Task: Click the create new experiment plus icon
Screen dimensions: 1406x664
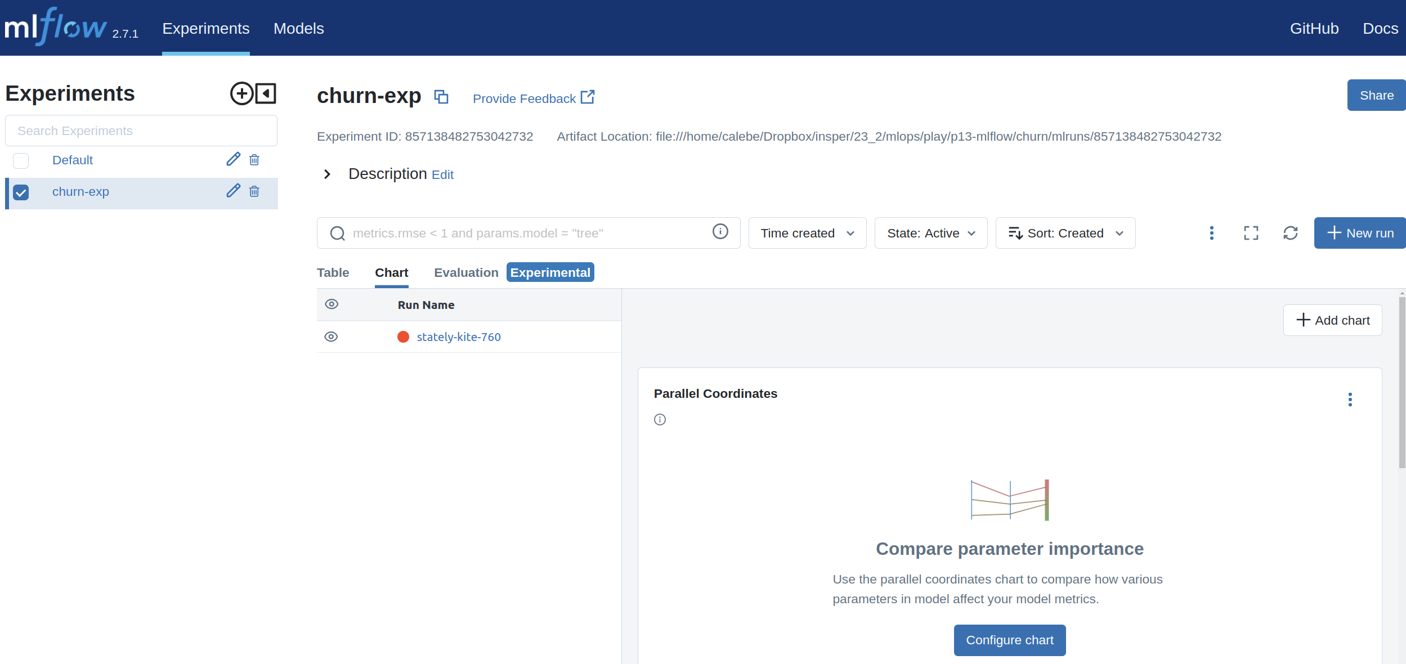Action: click(x=241, y=93)
